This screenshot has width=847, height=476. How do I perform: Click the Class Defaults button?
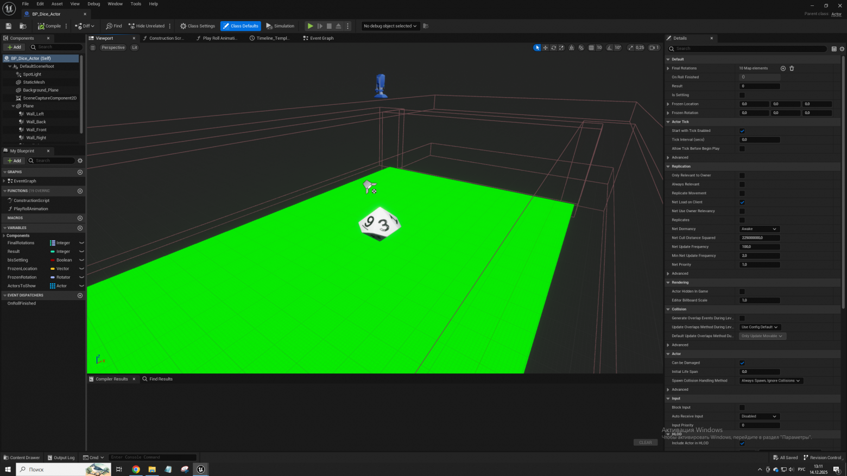(241, 26)
